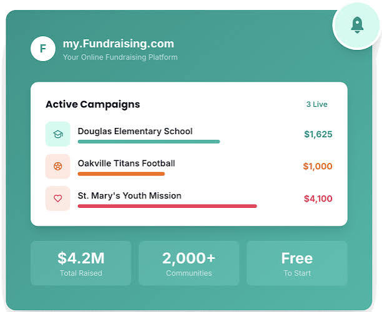Click the round F logo avatar
The width and height of the screenshot is (382, 312).
coord(43,49)
